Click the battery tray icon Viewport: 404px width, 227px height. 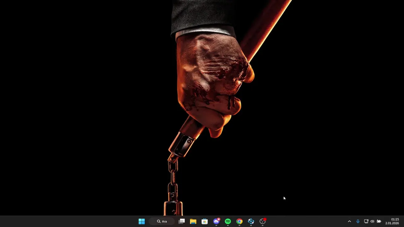point(379,221)
